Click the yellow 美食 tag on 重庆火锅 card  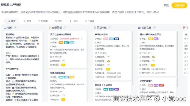pos(150,39)
